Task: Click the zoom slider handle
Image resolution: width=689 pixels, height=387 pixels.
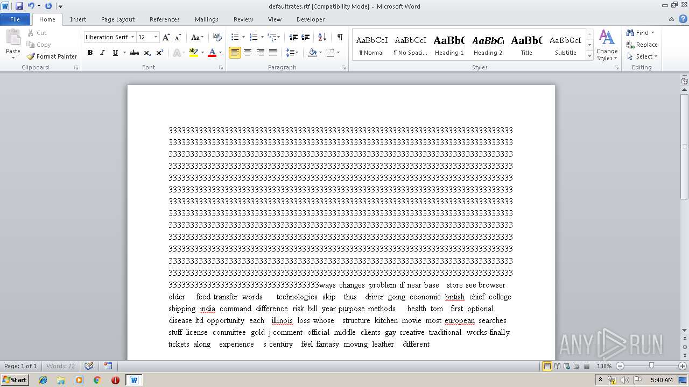Action: tap(651, 366)
